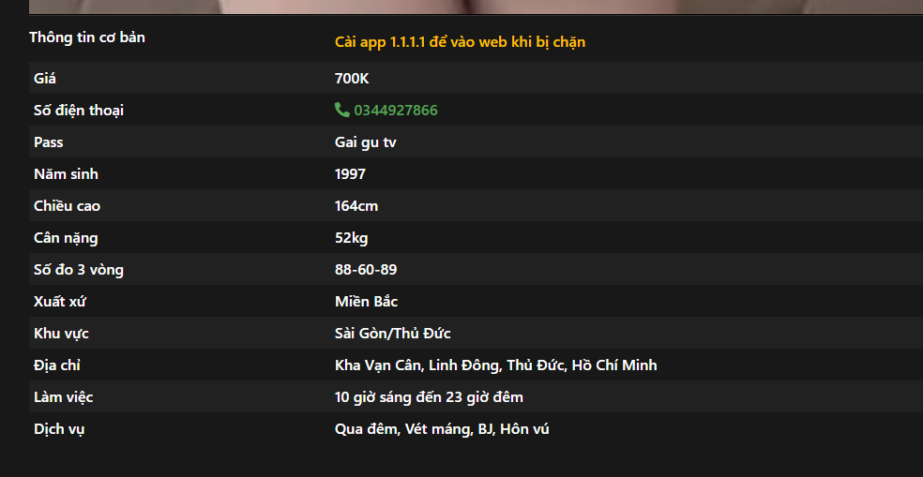923x477 pixels.
Task: Select the 'Số đo 3 vòng' label
Action: pyautogui.click(x=79, y=270)
